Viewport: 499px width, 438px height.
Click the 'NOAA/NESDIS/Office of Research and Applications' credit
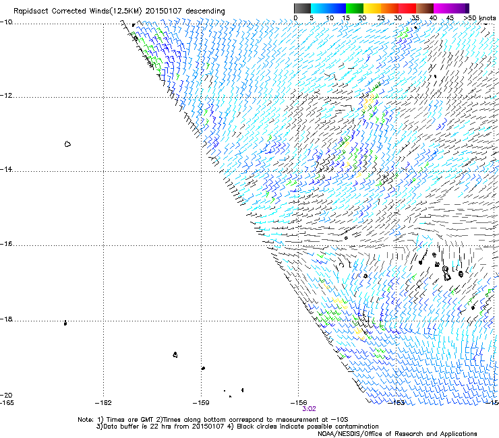pos(397,434)
